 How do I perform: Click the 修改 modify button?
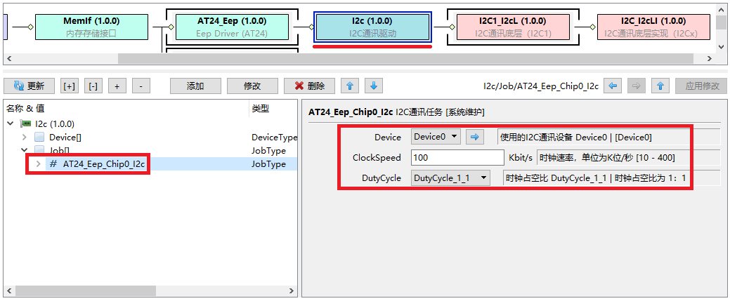point(252,86)
